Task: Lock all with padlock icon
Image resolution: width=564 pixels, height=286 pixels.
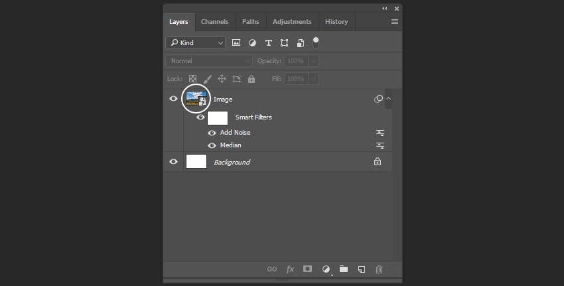Action: coord(251,79)
